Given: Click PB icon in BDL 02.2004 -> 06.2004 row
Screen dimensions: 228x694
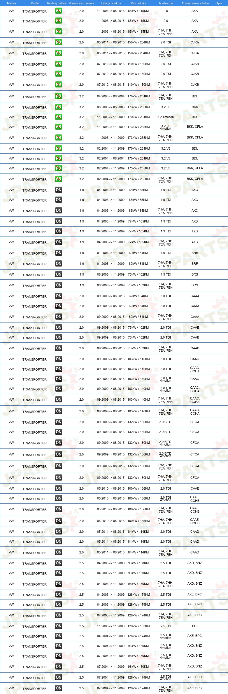Looking at the screenshot, I should coord(58,158).
